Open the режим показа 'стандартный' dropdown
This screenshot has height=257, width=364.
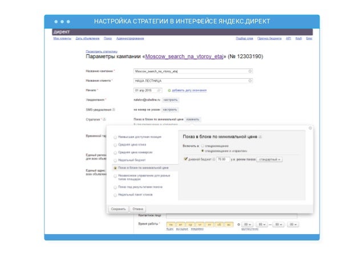269,159
